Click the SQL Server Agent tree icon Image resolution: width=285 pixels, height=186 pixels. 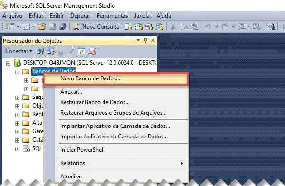point(26,149)
